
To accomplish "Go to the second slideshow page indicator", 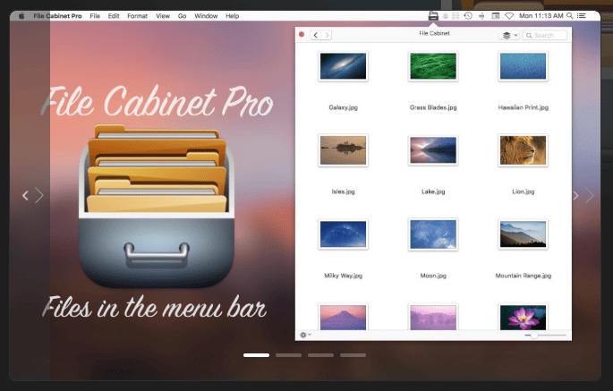I will tap(288, 355).
